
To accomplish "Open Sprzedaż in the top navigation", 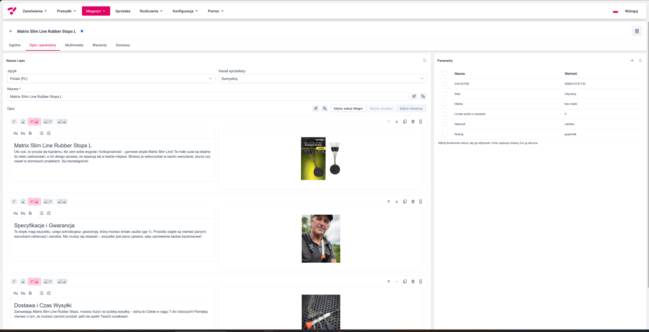I will 123,11.
